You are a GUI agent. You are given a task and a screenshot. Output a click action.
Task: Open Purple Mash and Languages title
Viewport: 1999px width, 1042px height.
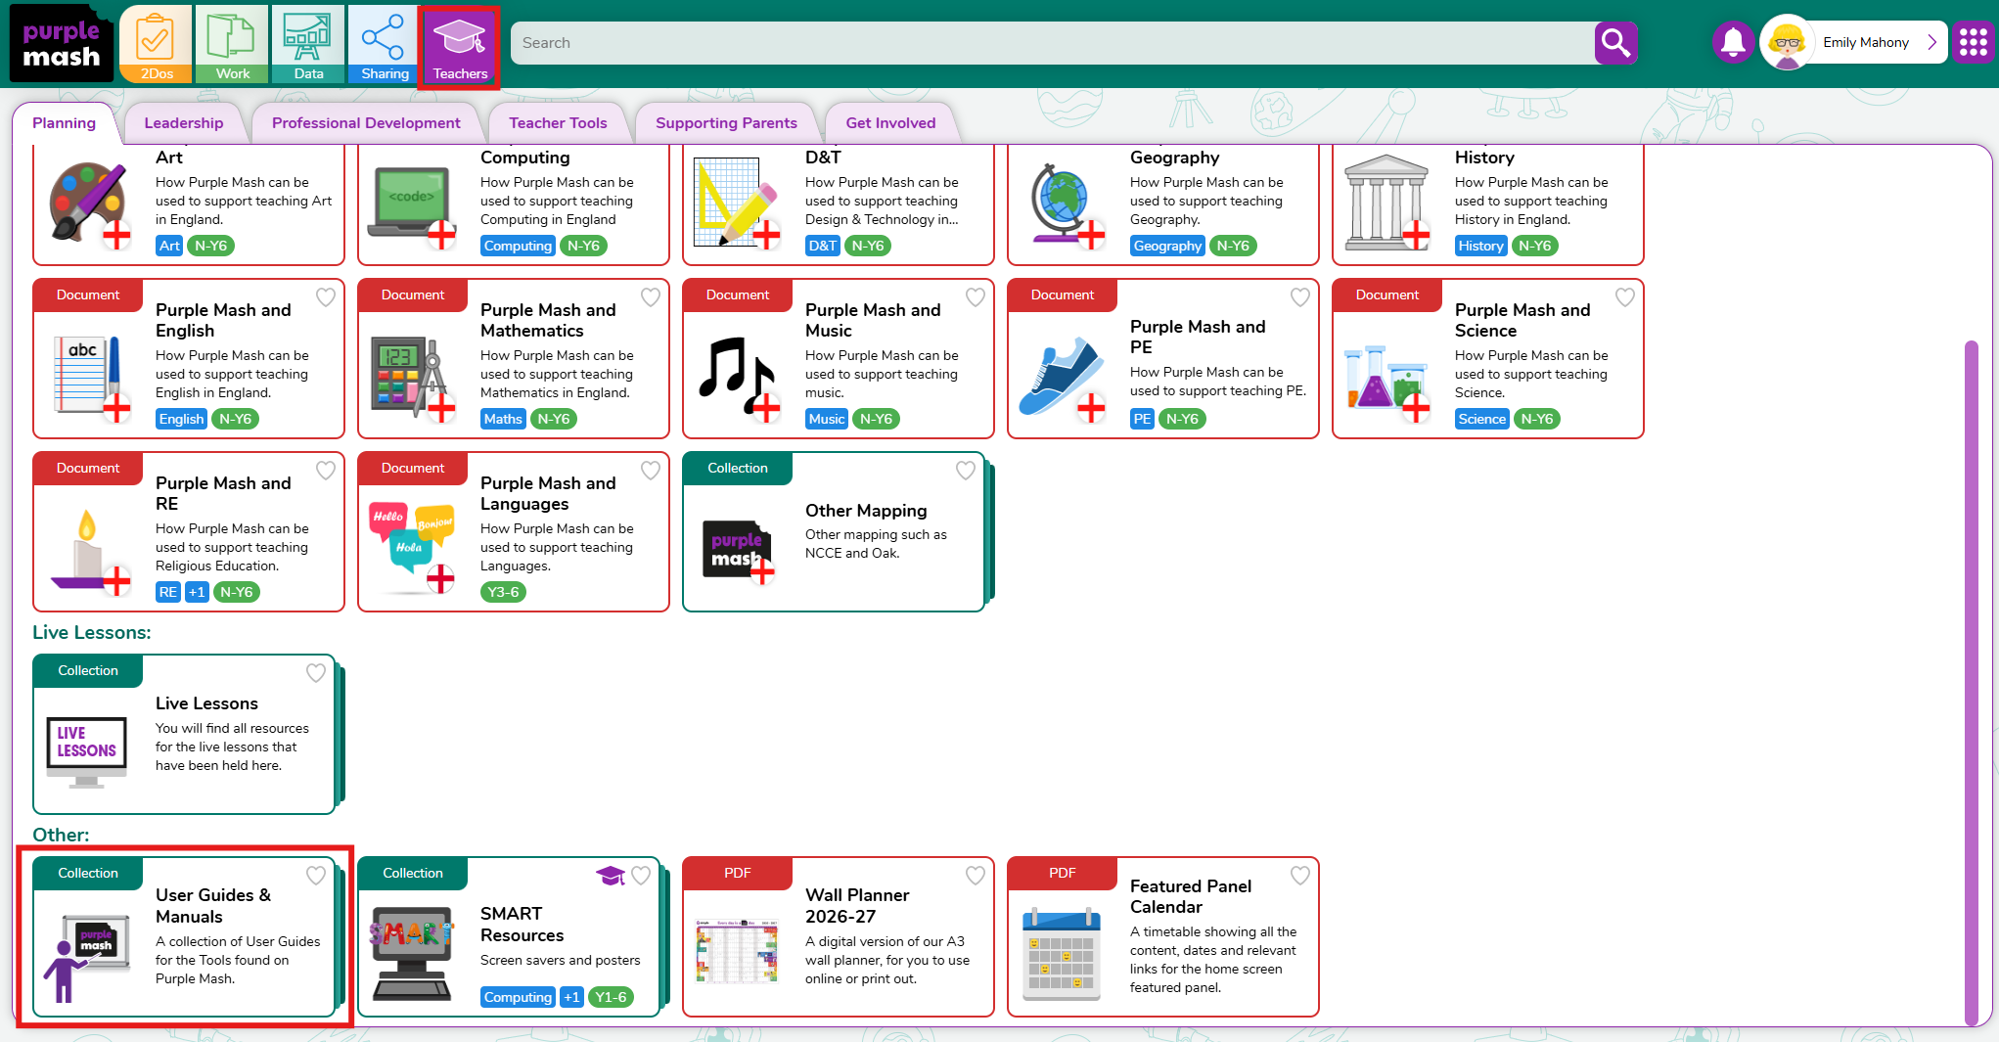click(x=548, y=493)
